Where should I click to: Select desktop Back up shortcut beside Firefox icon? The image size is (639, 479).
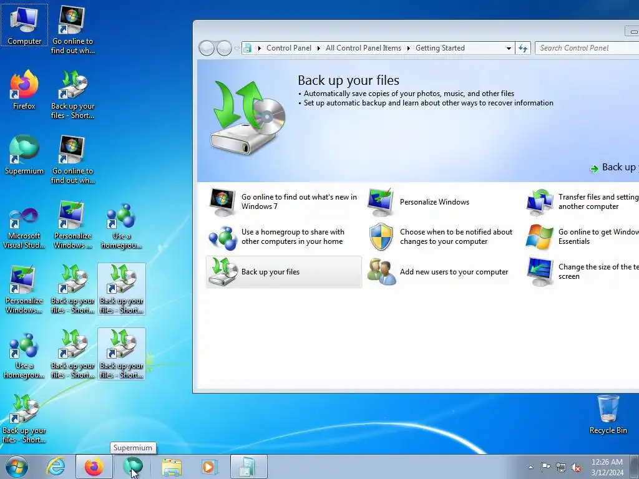pyautogui.click(x=72, y=95)
